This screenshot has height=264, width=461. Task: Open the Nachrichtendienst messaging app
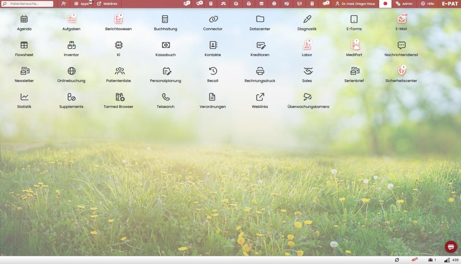point(401,48)
